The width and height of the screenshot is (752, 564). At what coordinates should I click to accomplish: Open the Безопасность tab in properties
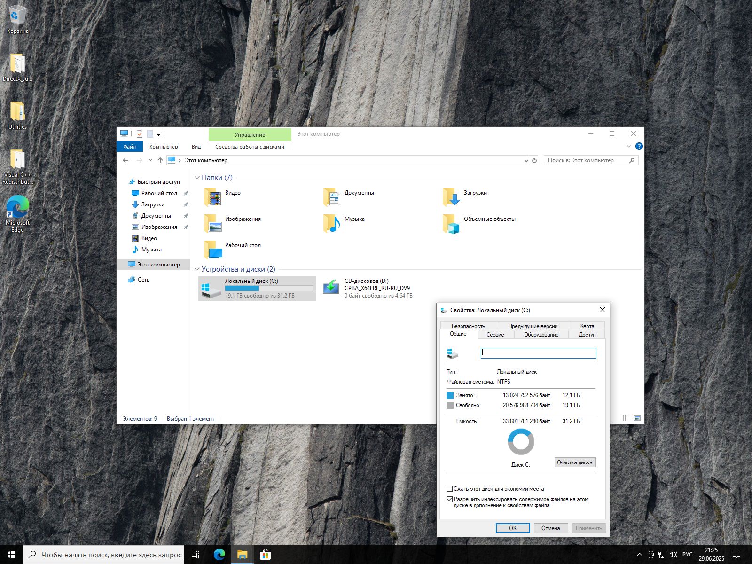pos(468,326)
